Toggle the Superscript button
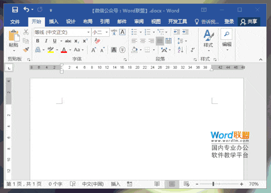 (x=85, y=41)
